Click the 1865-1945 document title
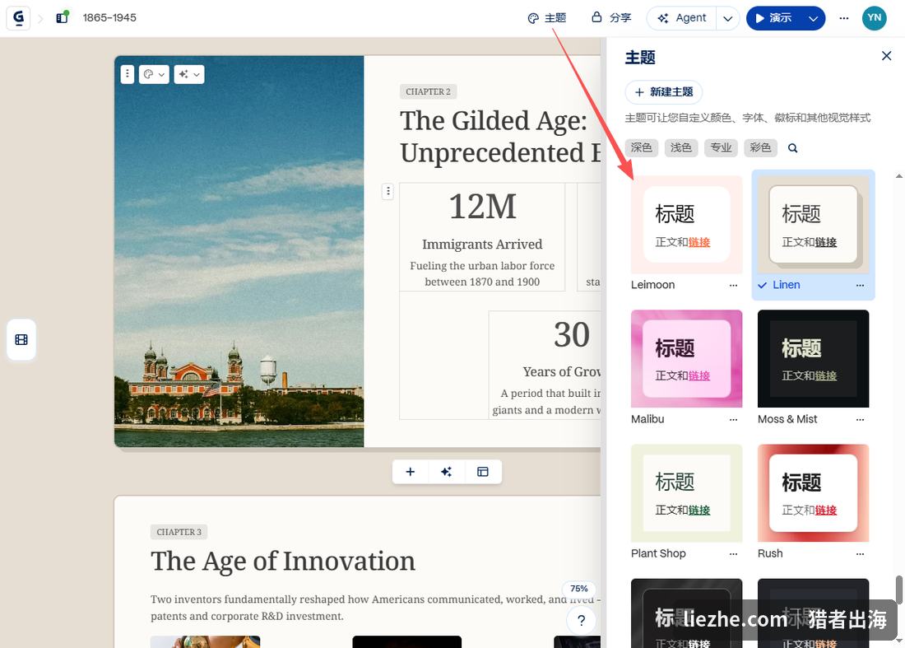905x648 pixels. coord(109,18)
